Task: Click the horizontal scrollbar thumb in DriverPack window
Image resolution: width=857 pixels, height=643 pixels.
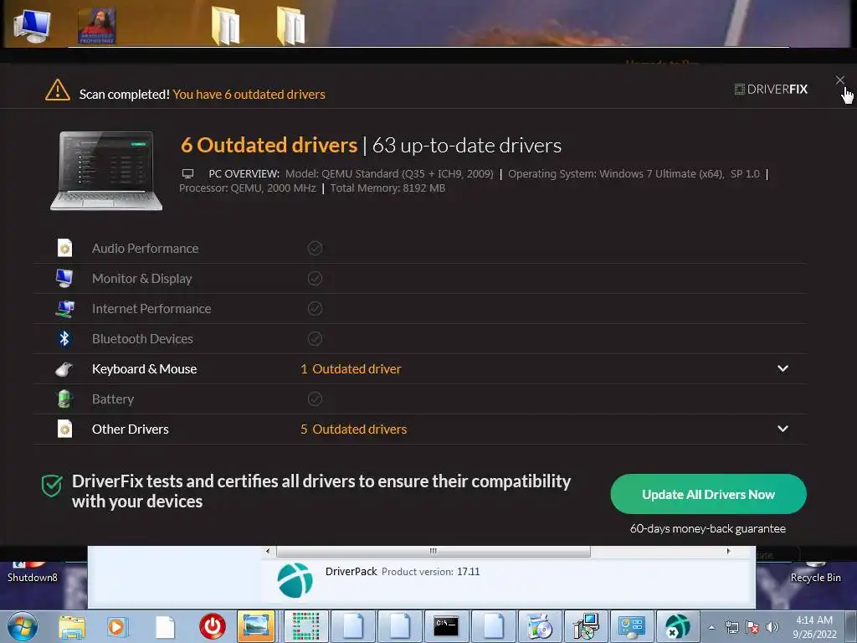Action: click(434, 551)
